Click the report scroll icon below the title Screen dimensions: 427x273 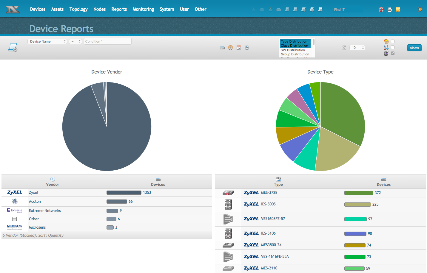pos(13,47)
